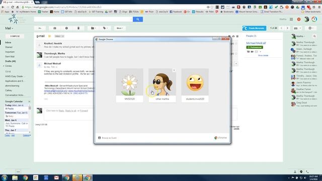
Task: Click Browse as Guest in Chrome dialog
Action: point(107,138)
